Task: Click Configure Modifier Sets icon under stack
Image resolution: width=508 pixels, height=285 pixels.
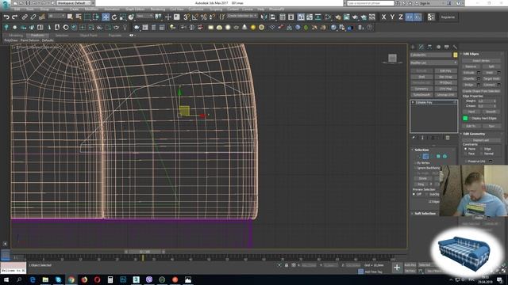Action: tap(448, 138)
